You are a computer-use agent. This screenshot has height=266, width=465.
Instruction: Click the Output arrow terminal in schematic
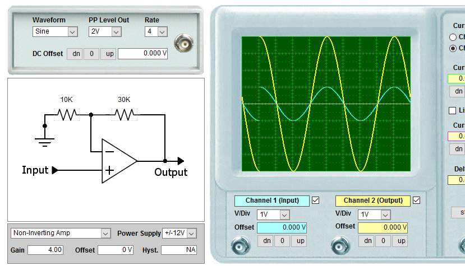coord(181,161)
